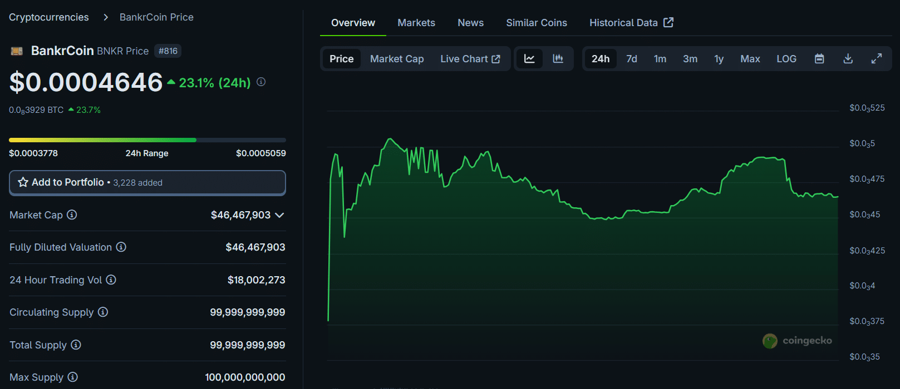The width and height of the screenshot is (900, 389).
Task: Click the Market Cap info icon
Action: pos(72,215)
